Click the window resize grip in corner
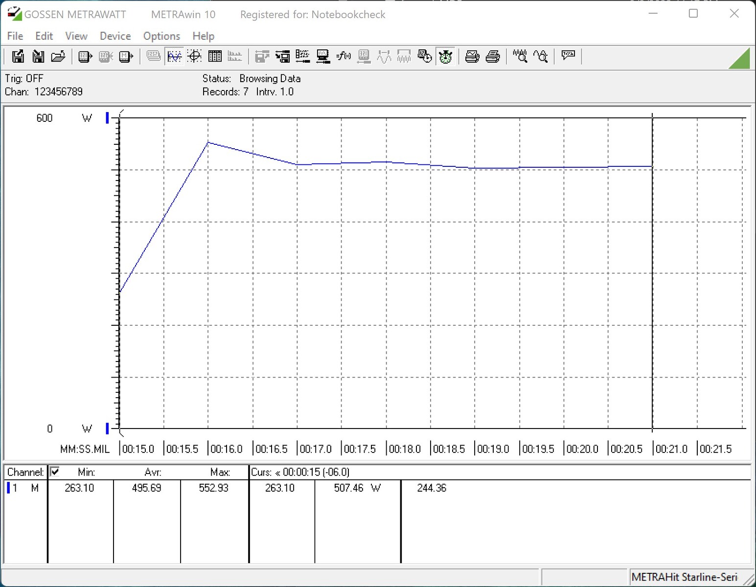The image size is (756, 587). tap(749, 579)
